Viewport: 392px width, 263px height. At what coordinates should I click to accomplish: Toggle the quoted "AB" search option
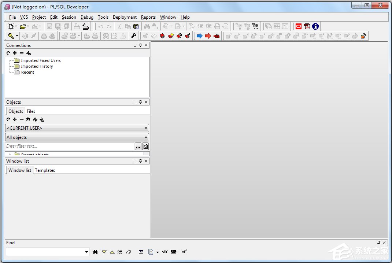(184, 252)
